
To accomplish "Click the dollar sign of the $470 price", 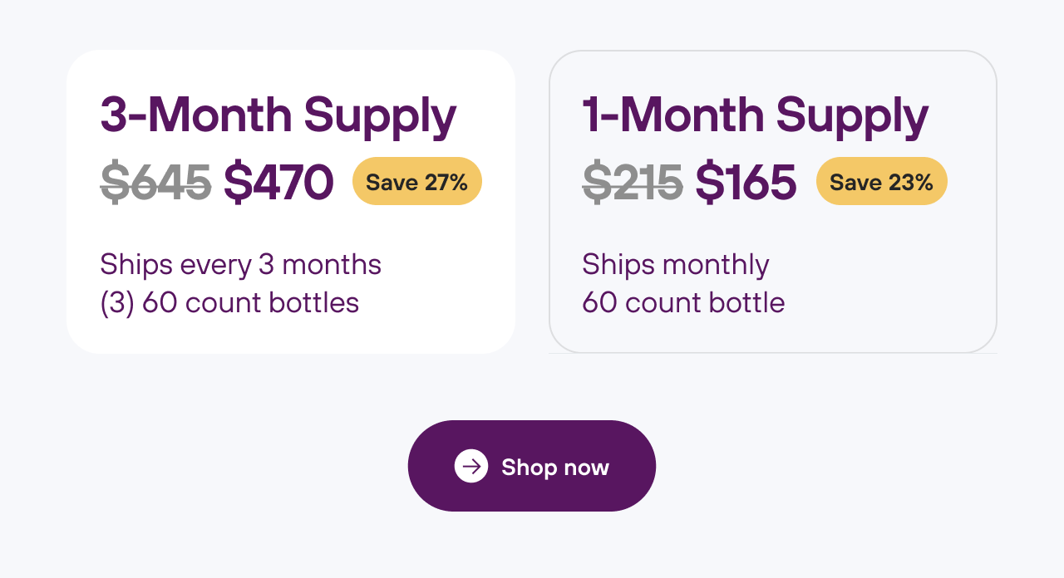I will coord(236,183).
